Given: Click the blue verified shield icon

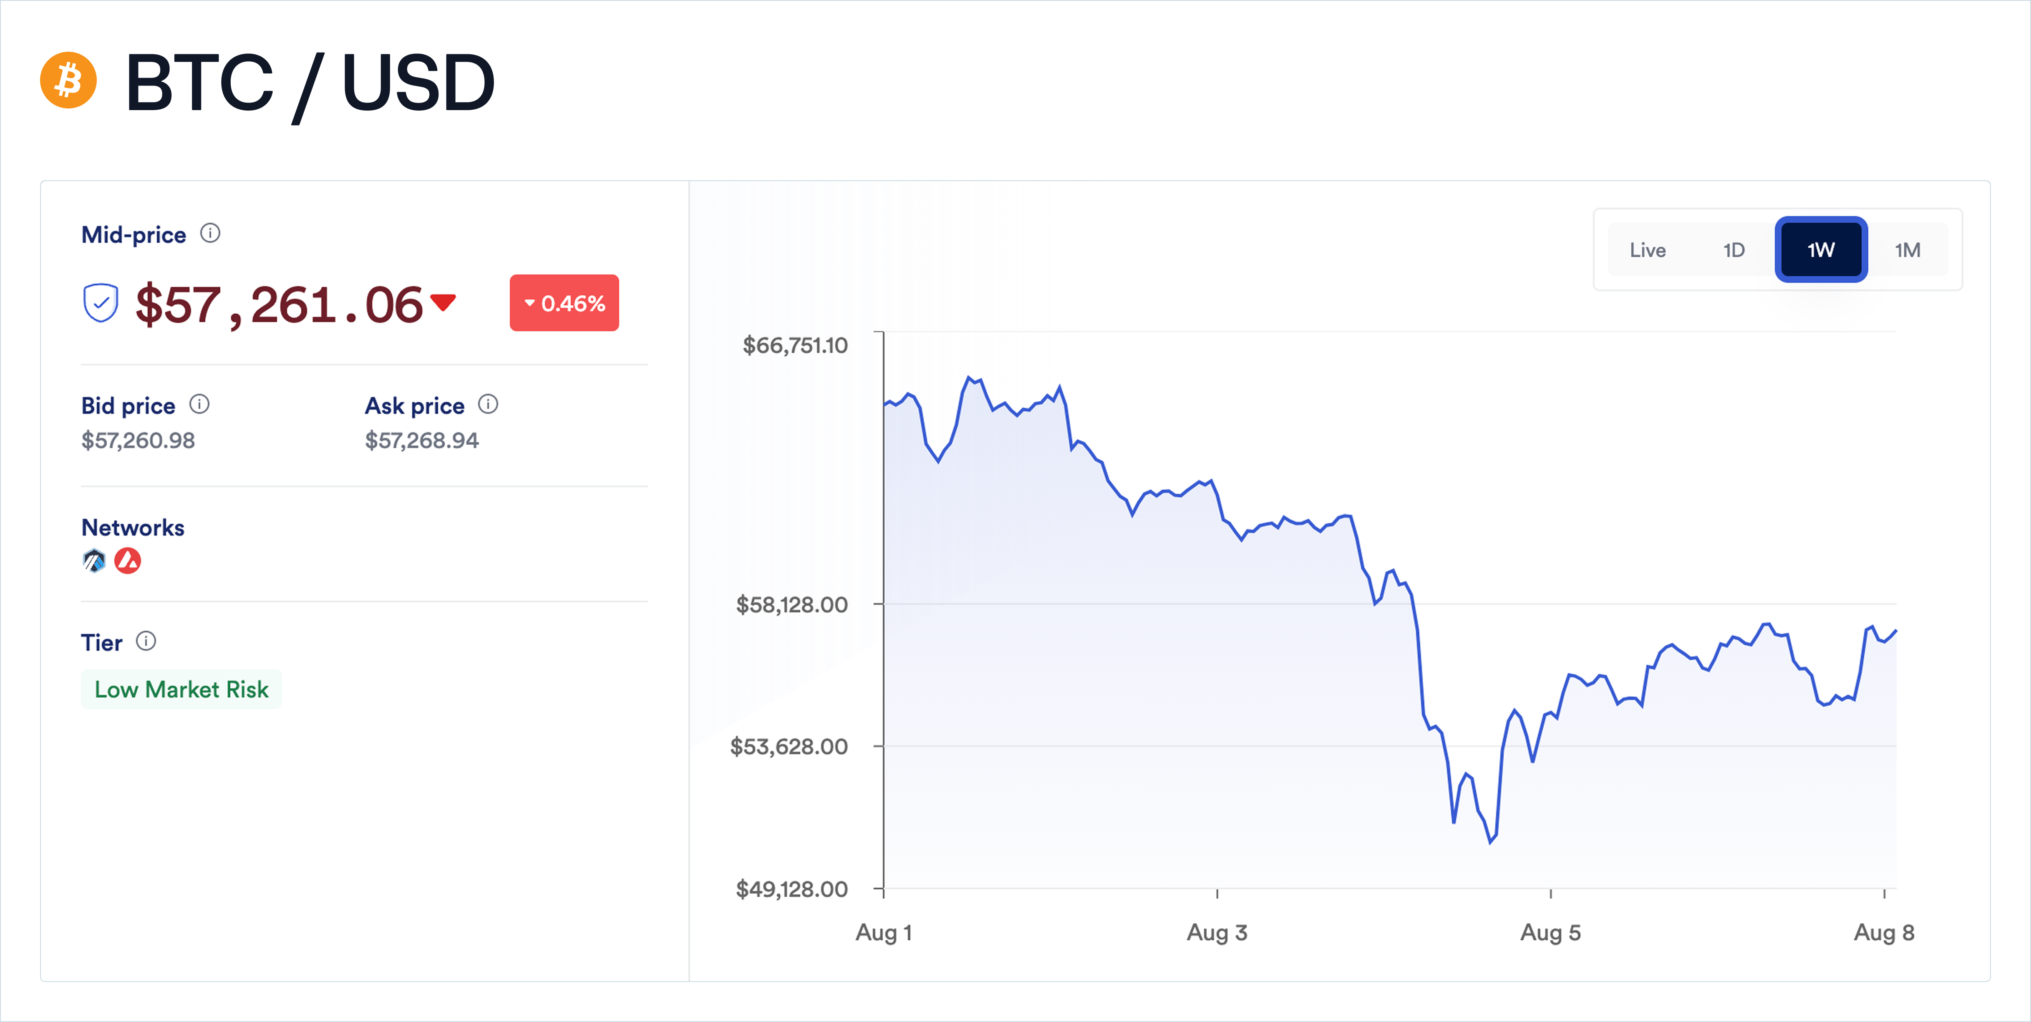Looking at the screenshot, I should pyautogui.click(x=101, y=304).
